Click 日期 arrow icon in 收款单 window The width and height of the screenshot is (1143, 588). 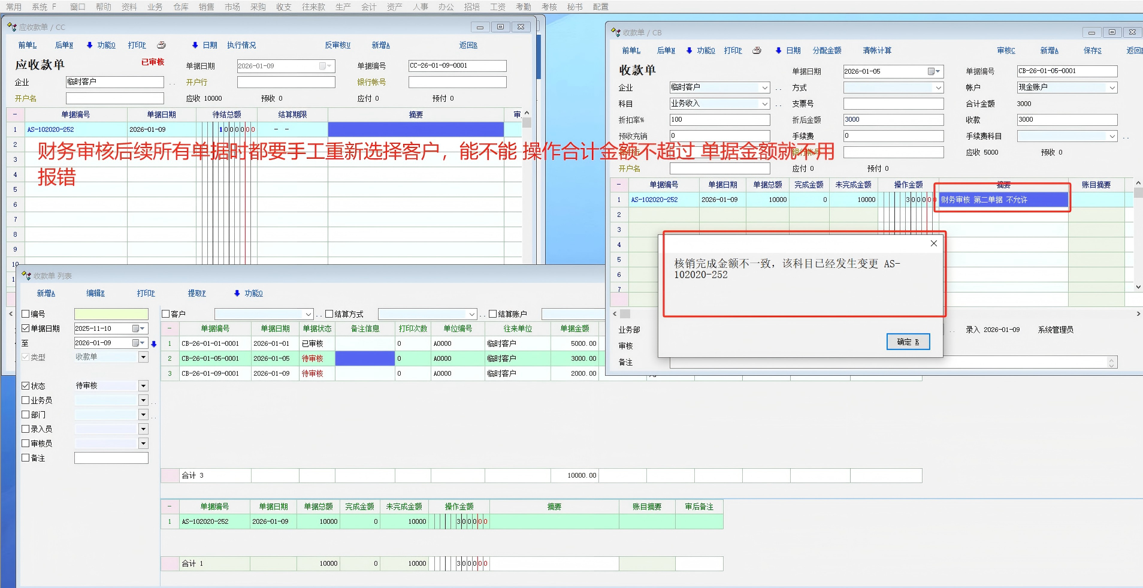[778, 51]
